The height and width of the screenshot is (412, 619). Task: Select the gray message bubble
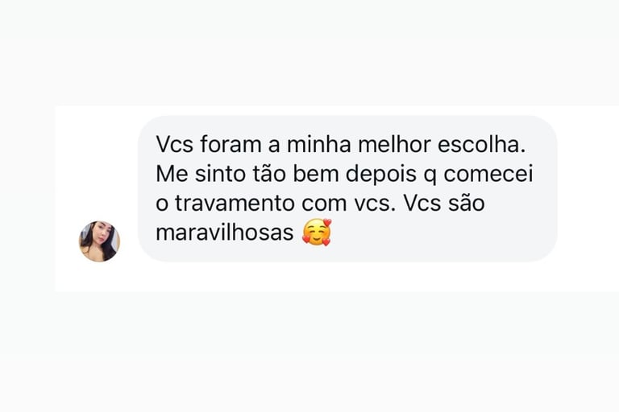tap(347, 188)
